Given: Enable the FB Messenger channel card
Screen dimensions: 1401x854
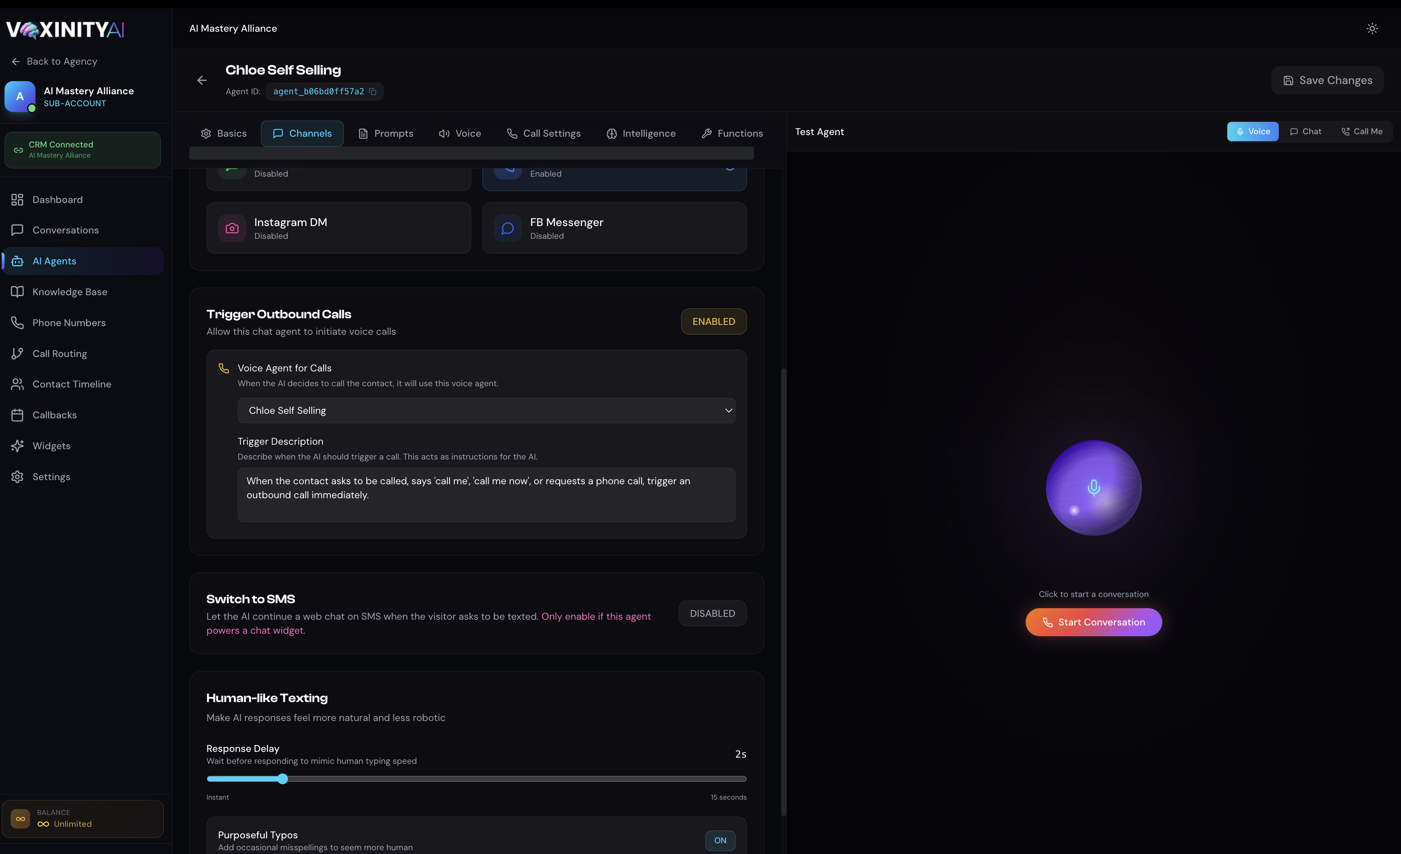Looking at the screenshot, I should 614,228.
